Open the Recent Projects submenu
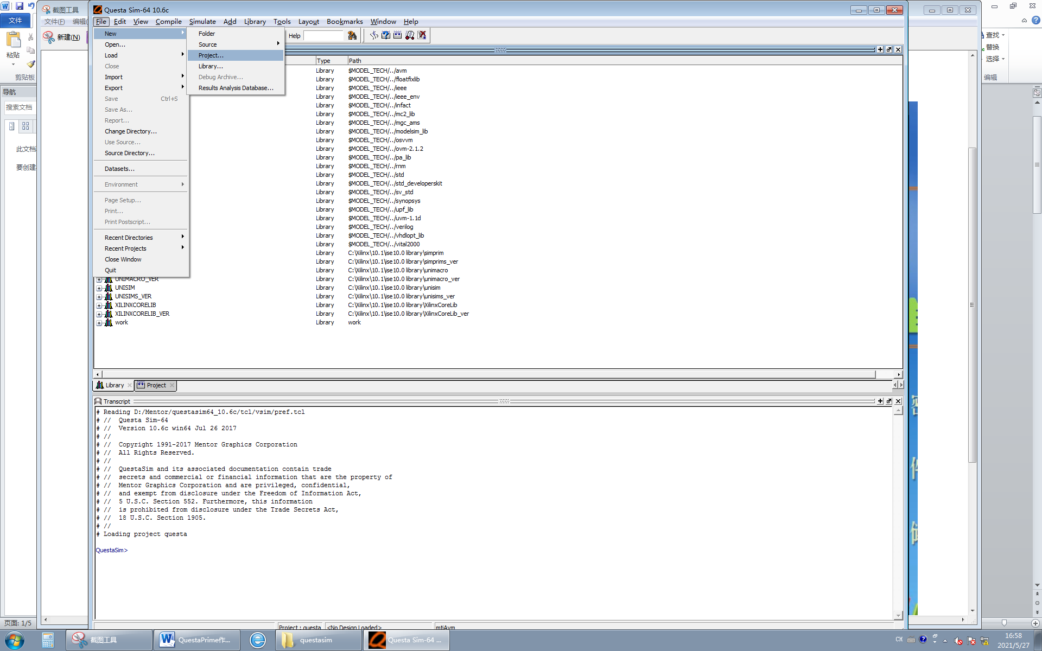Screen dimensions: 1042x651 [x=125, y=248]
